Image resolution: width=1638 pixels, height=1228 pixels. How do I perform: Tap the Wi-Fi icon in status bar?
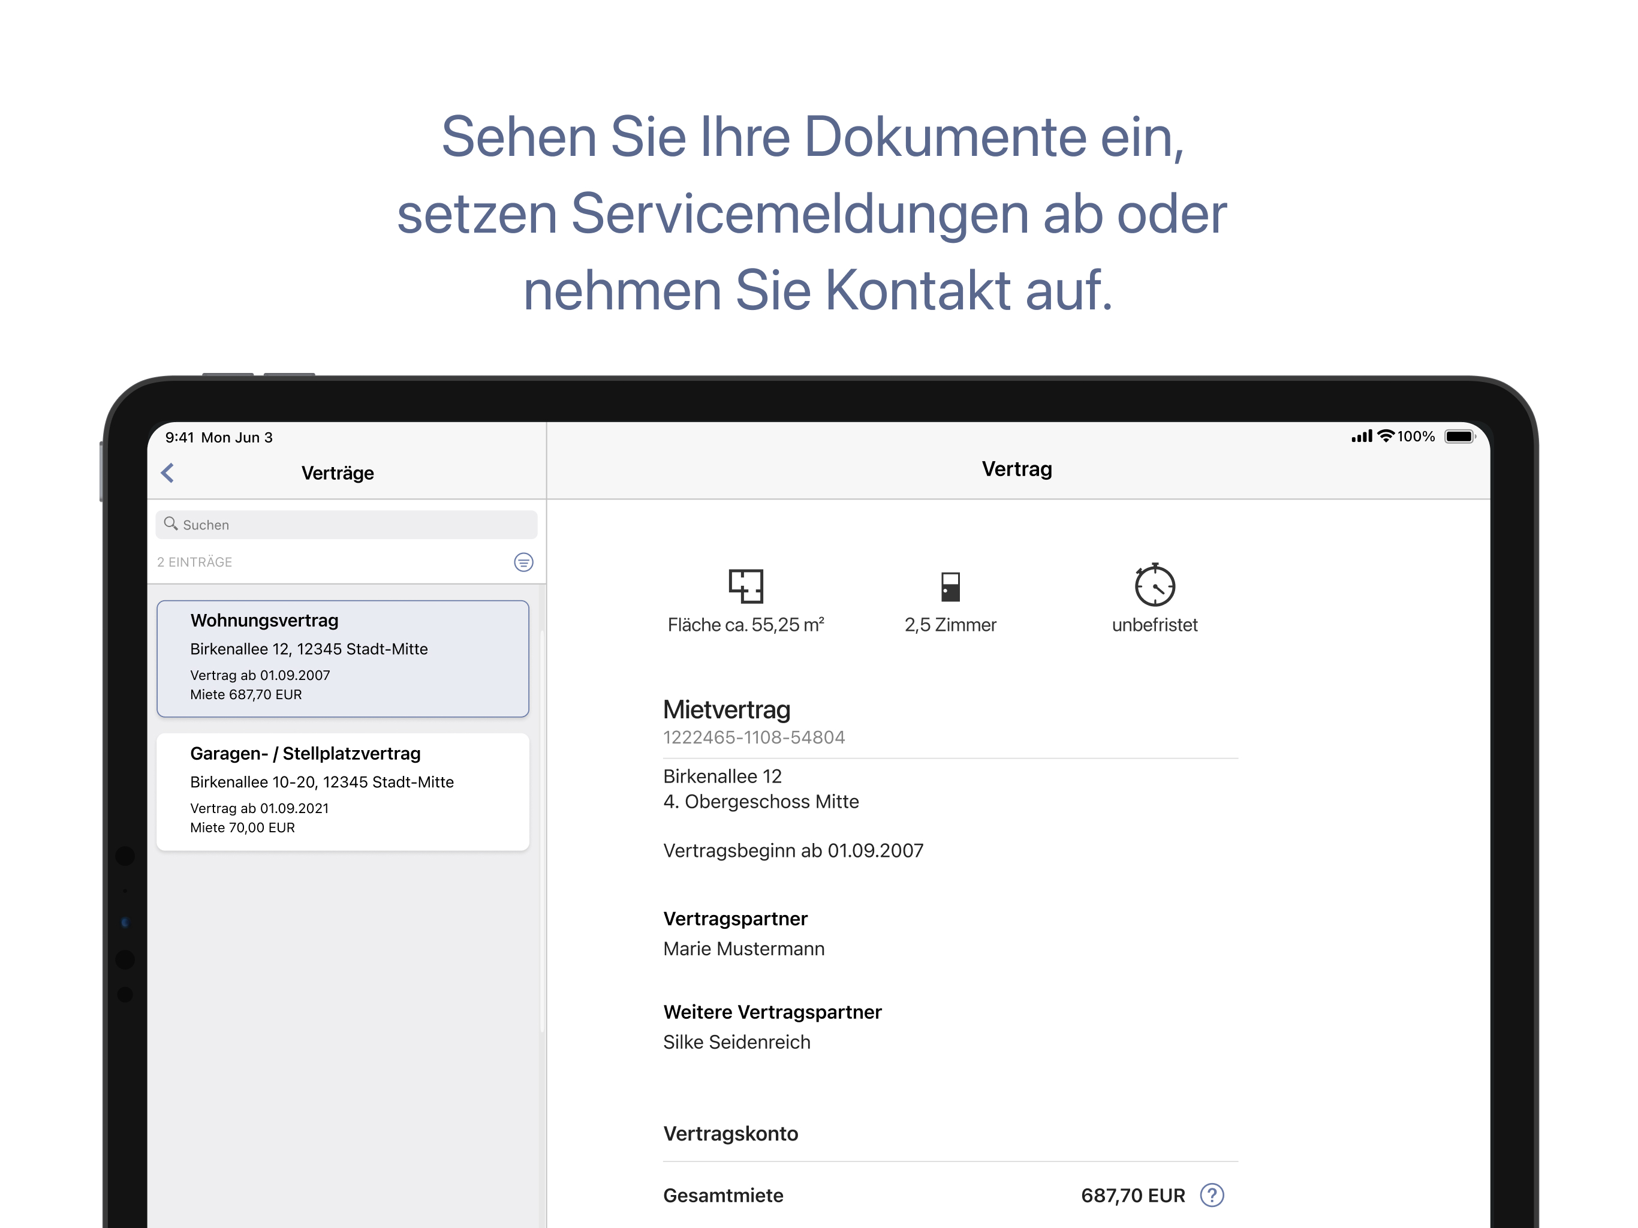point(1386,437)
